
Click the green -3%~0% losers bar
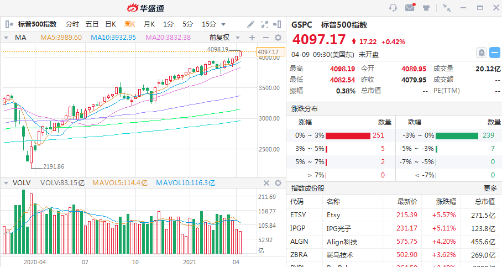(x=457, y=136)
